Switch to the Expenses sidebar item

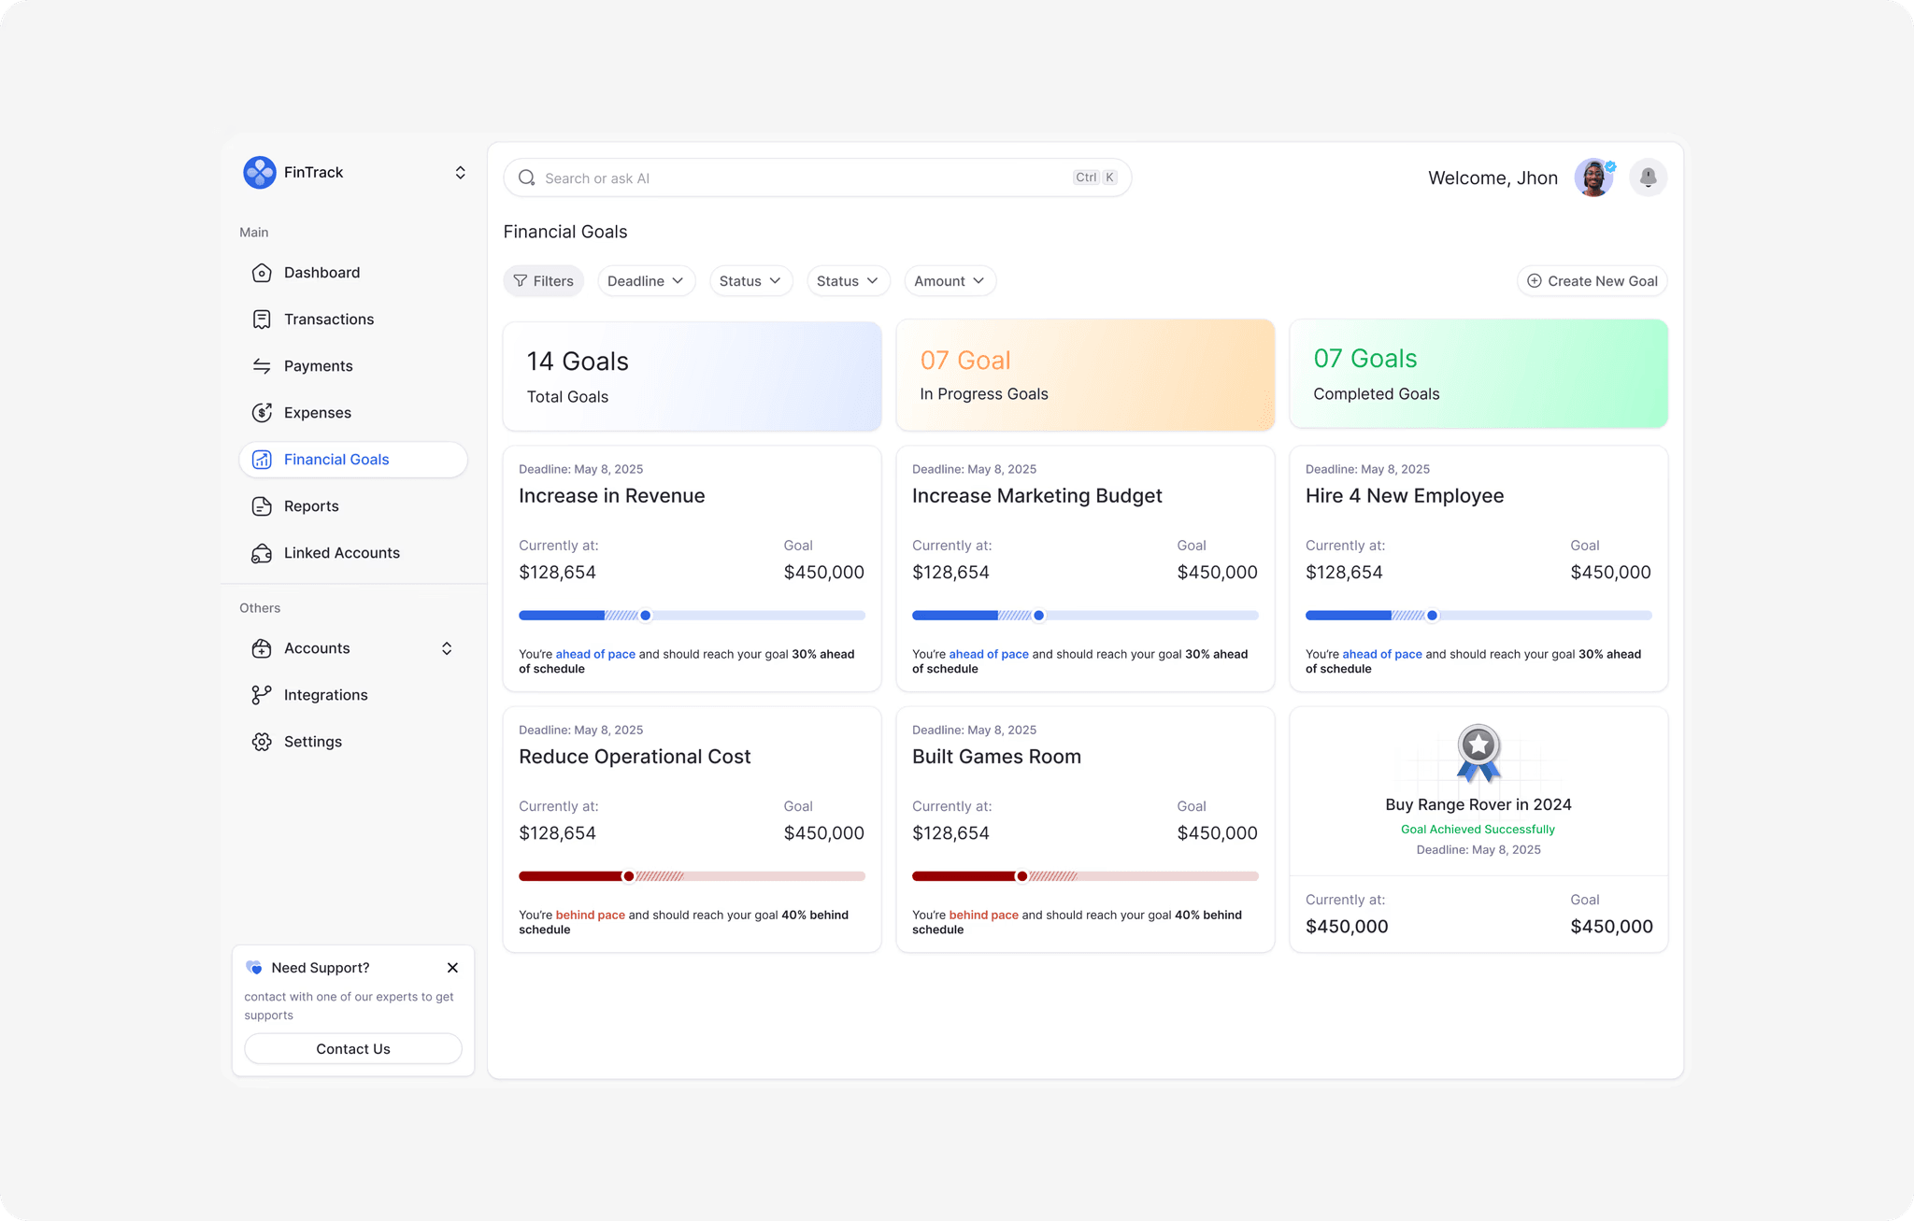(x=317, y=412)
